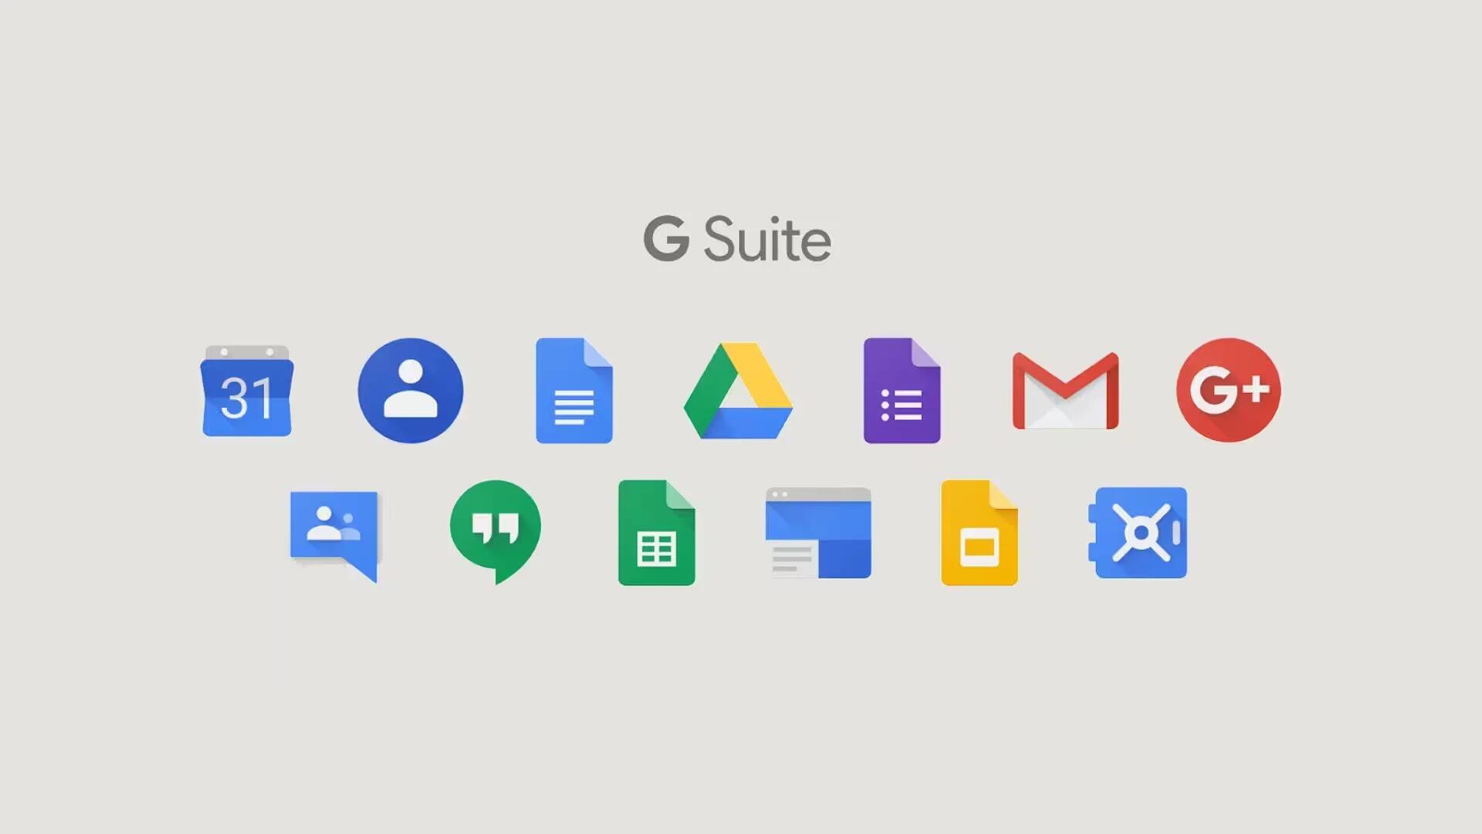The height and width of the screenshot is (834, 1482).
Task: Click the blue Contacts person icon
Action: [x=411, y=391]
